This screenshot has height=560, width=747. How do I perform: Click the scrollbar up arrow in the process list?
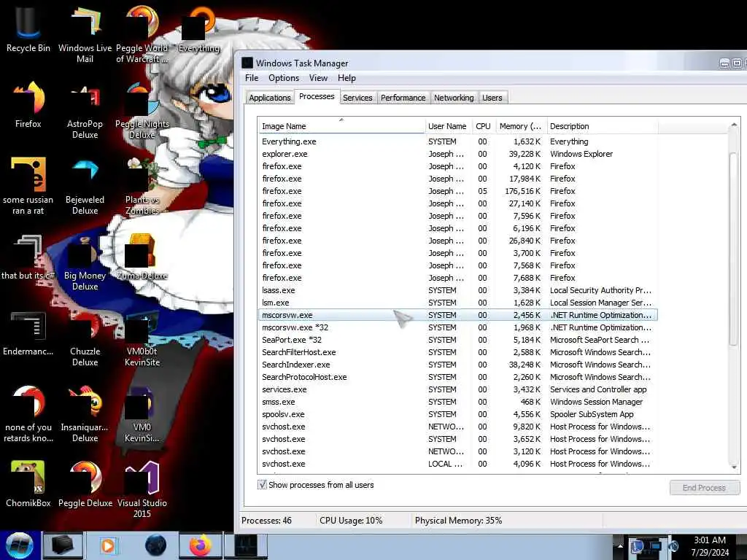[734, 125]
